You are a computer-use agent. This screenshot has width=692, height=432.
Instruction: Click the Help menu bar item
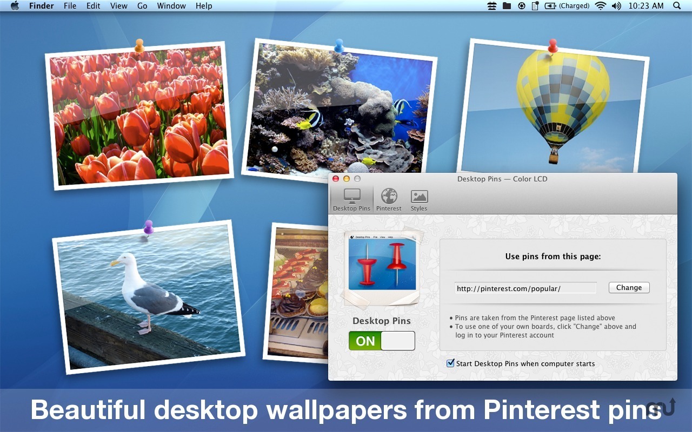point(204,6)
